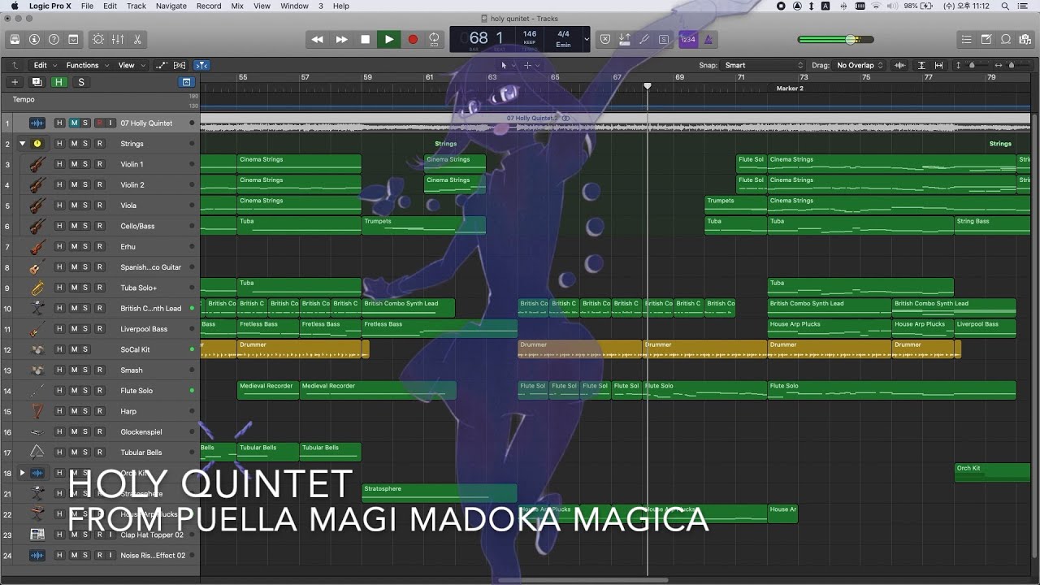Click the Tuba Solo+ saxophone icon

coord(37,288)
